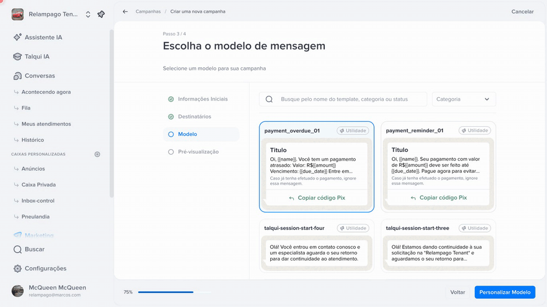Viewport: 547px width, 307px height.
Task: Add a new custom inbox with plus icon
Action: [97, 154]
